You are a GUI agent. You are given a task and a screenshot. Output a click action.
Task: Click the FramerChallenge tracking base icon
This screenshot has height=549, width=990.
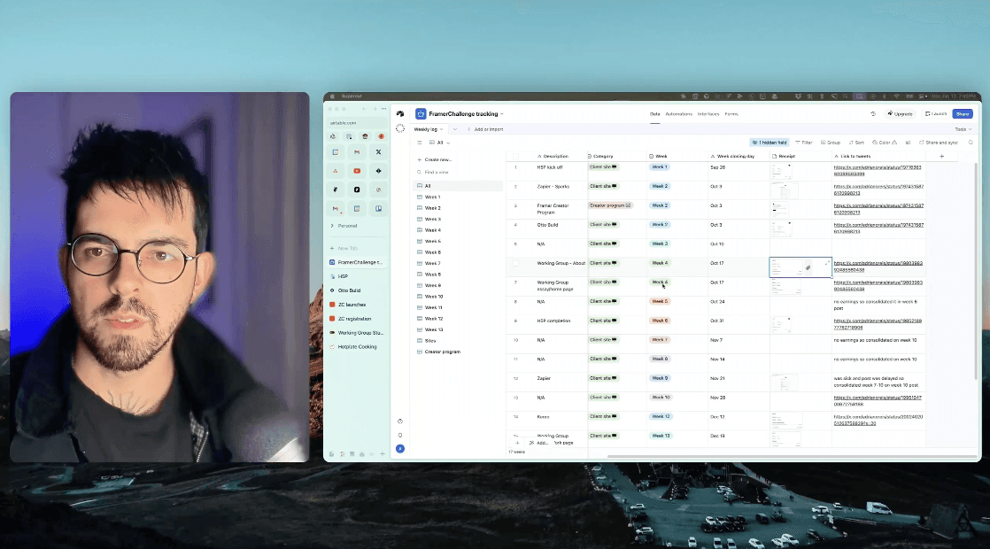tap(421, 114)
